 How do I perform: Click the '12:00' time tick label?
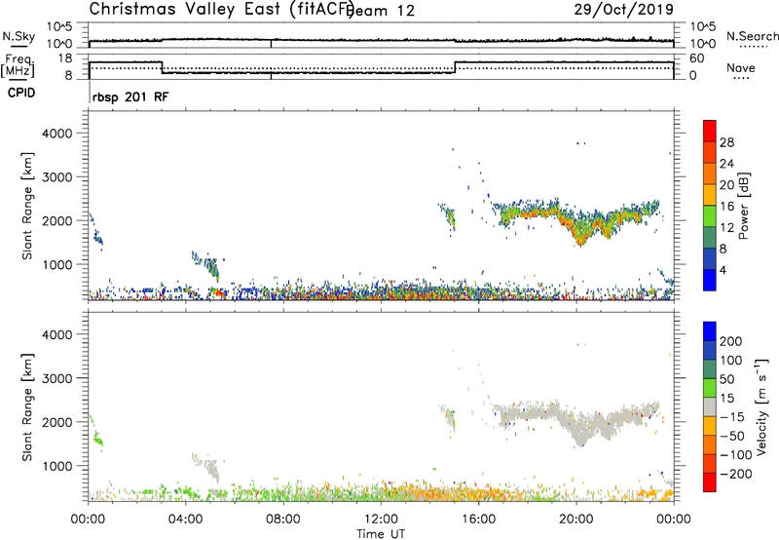coord(381,520)
